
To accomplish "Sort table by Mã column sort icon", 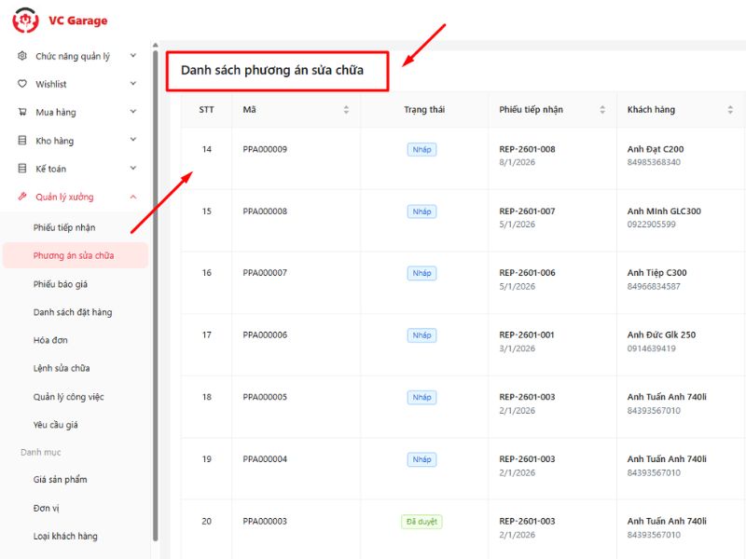I will point(346,110).
